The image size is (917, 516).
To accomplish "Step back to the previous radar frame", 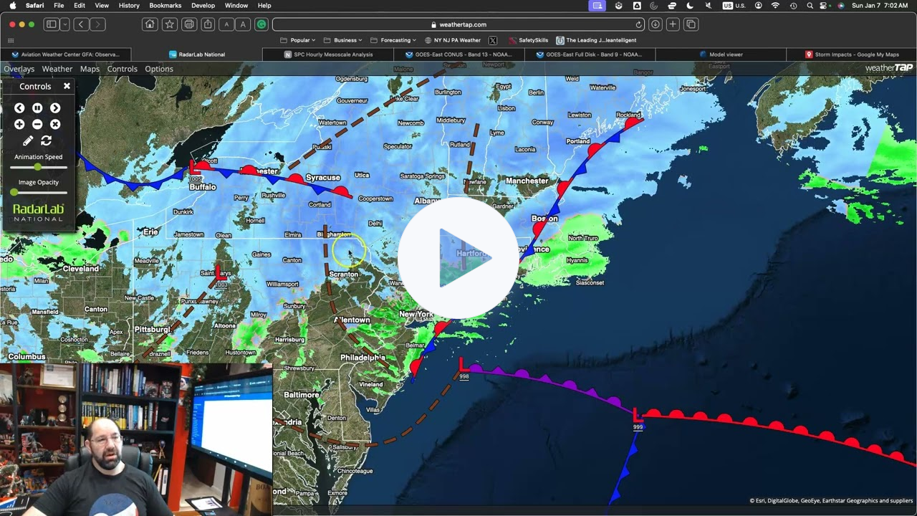I will pos(19,107).
